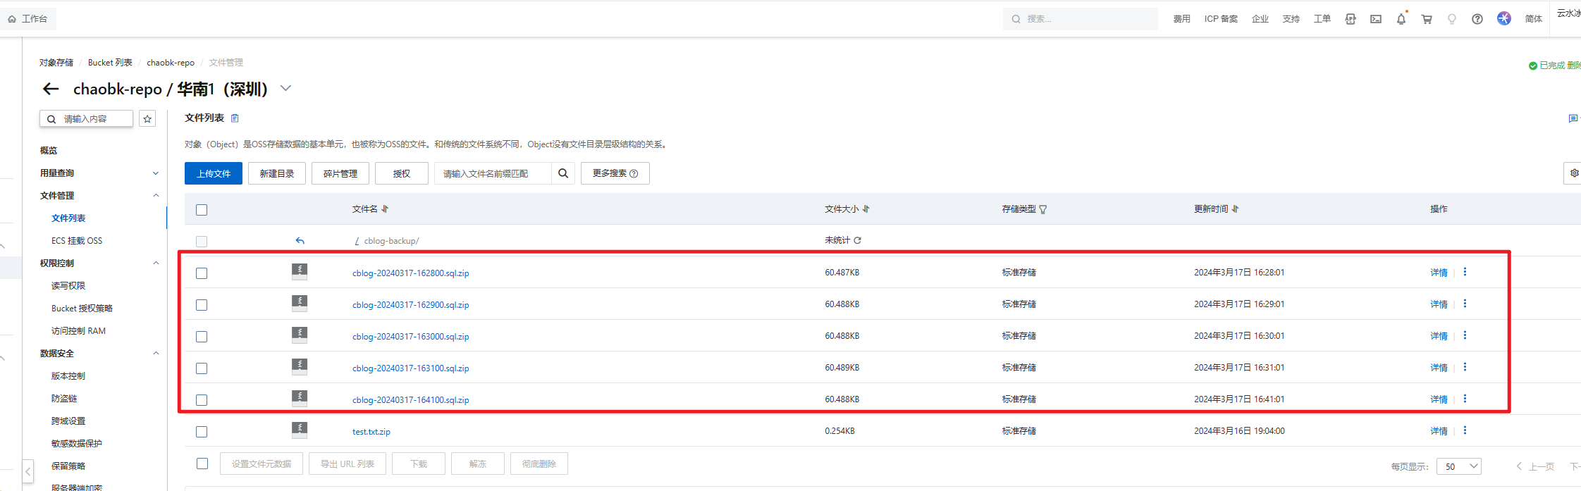Open more actions for cblog-20240317-163000.sql.zip
Screen dimensions: 1581x491
(1465, 335)
